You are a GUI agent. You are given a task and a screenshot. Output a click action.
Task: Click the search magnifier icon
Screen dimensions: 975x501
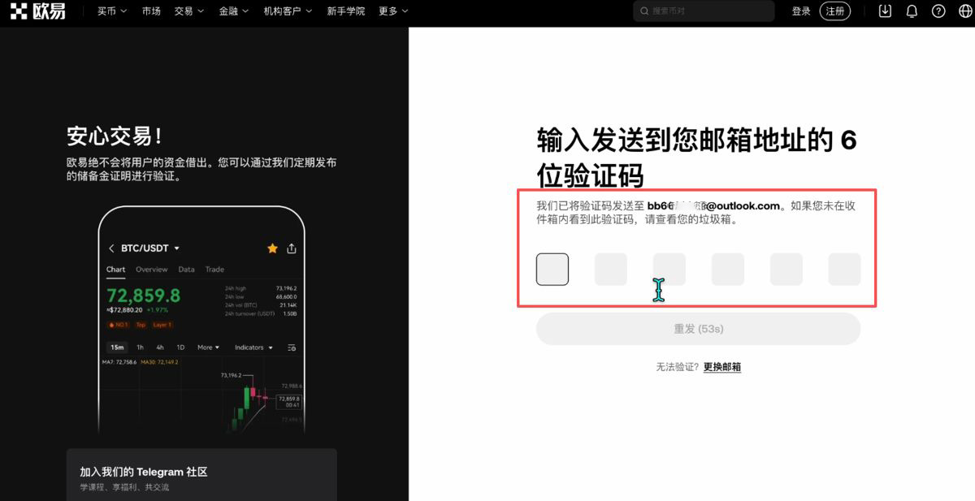coord(644,11)
